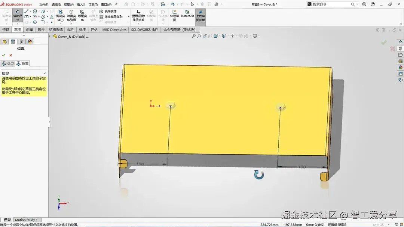
Task: Open the 文件(F) menu
Action: [43, 4]
